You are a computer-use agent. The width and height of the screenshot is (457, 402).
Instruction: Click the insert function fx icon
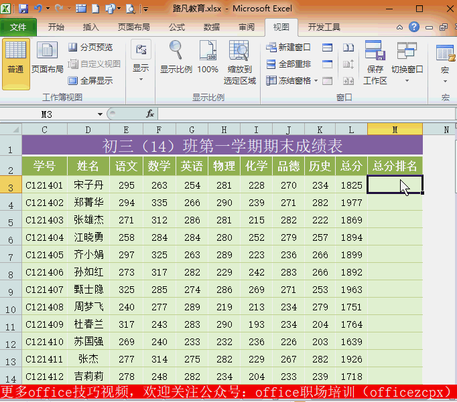(150, 114)
